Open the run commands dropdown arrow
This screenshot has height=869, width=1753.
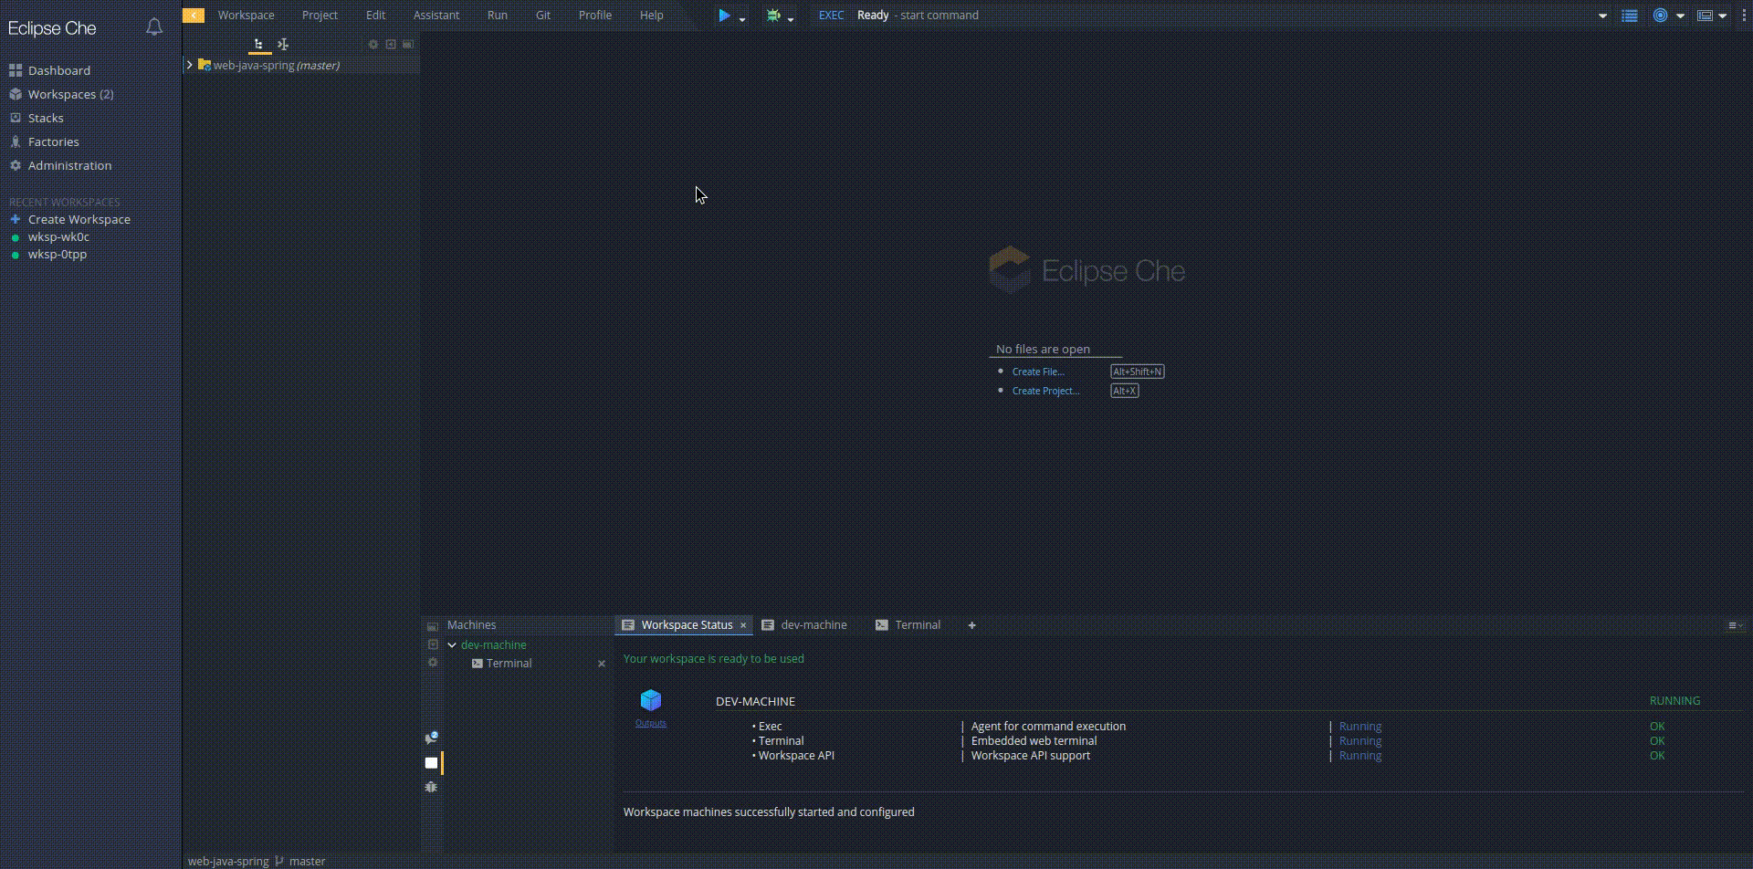pyautogui.click(x=740, y=18)
